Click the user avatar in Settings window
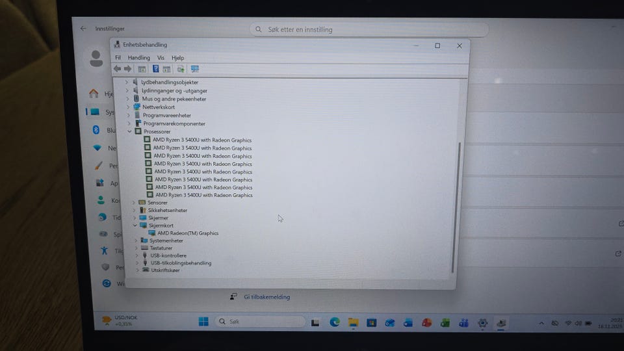The width and height of the screenshot is (624, 351). (96, 58)
